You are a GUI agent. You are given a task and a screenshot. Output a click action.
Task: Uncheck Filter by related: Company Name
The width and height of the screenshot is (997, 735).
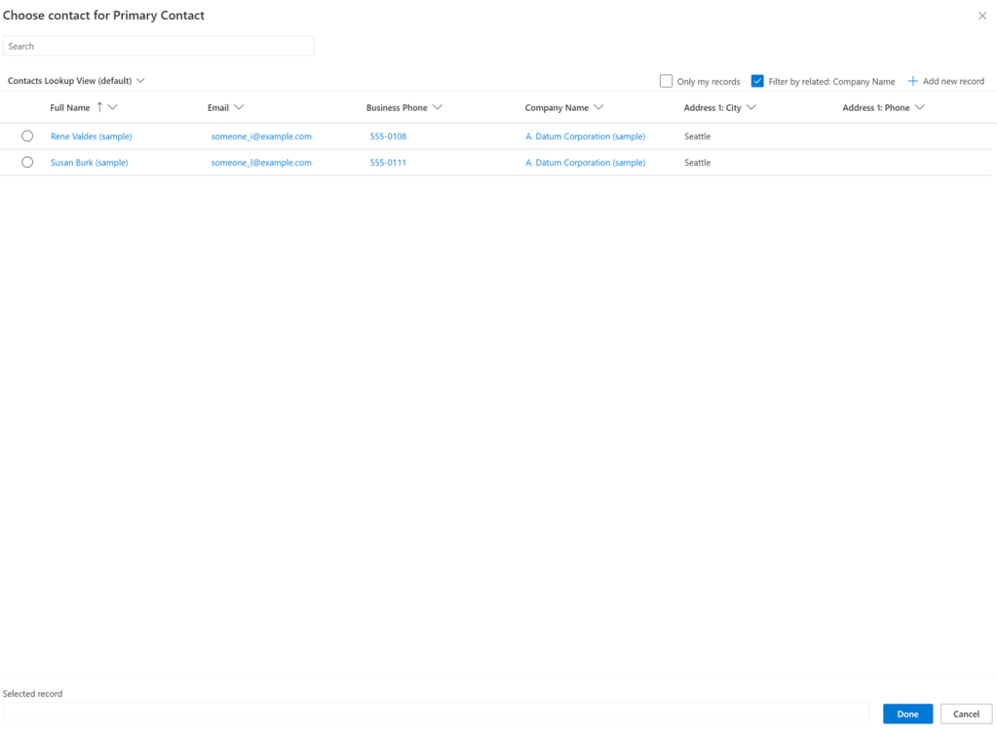point(757,82)
